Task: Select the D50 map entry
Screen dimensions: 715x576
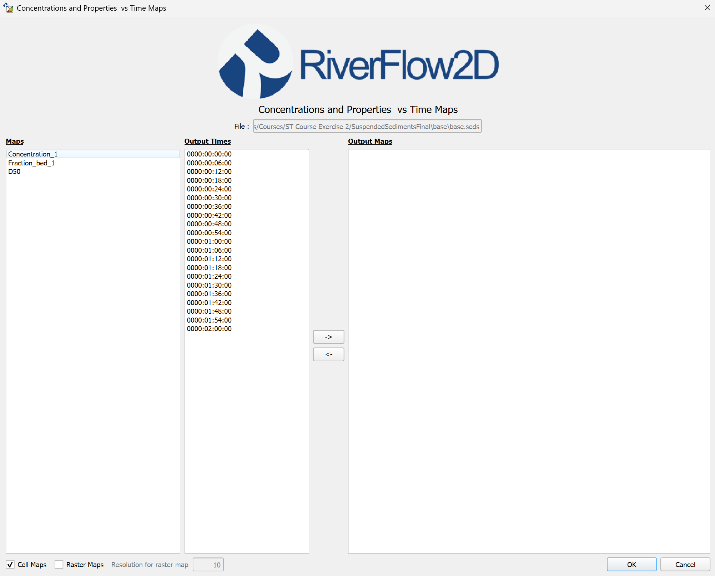Action: click(x=14, y=171)
